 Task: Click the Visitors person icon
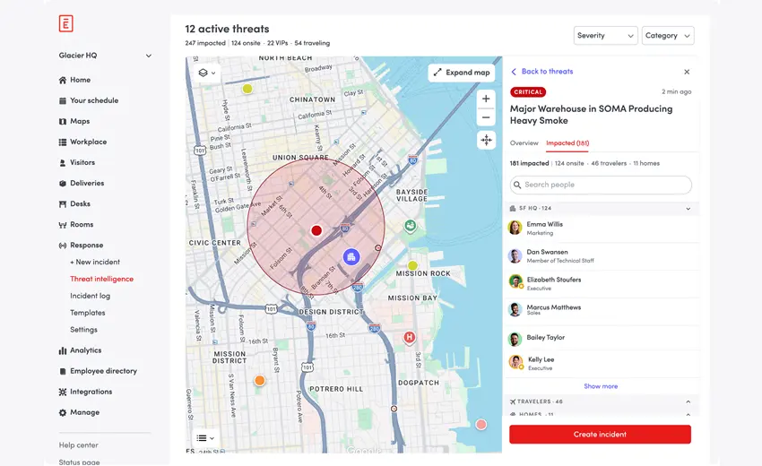click(x=62, y=163)
